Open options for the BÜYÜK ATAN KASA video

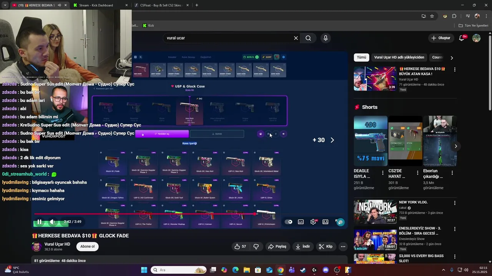pyautogui.click(x=455, y=70)
